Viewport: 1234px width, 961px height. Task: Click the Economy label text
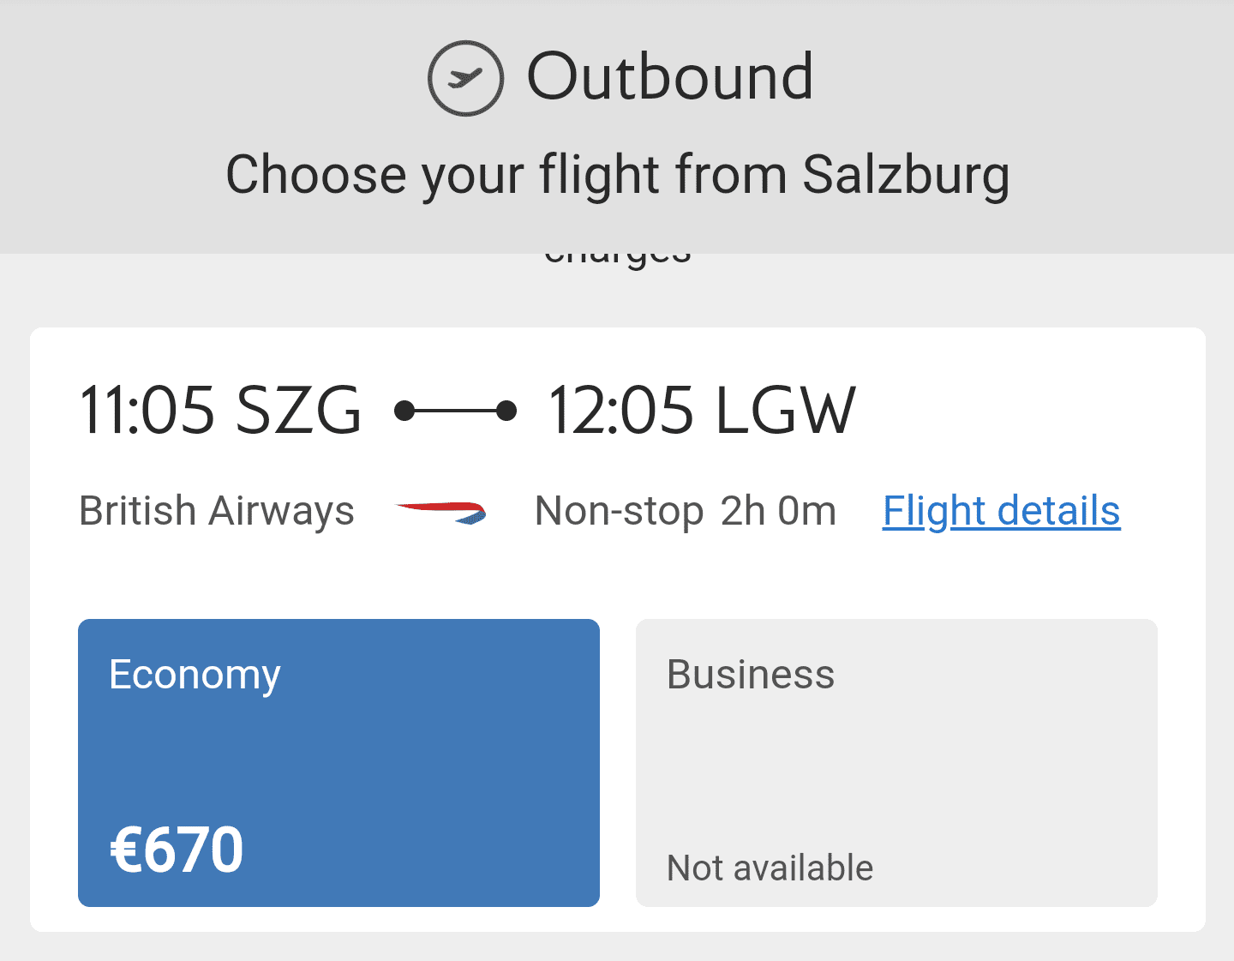coord(195,675)
